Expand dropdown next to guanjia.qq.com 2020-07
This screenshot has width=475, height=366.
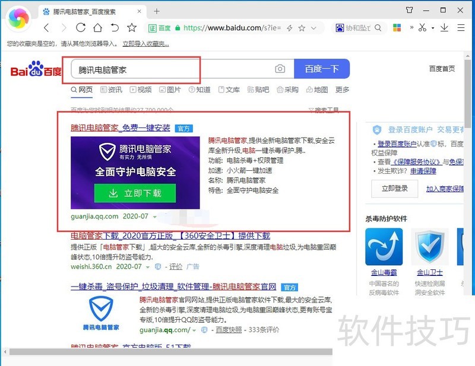click(x=155, y=217)
